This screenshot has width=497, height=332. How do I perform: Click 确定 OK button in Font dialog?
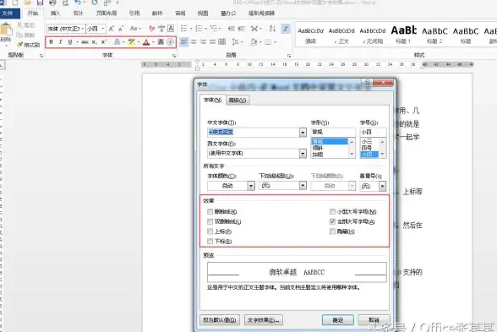click(338, 320)
